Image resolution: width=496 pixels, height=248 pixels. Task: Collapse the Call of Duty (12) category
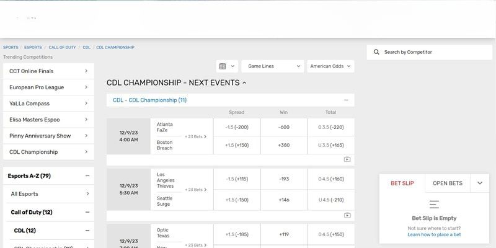coord(87,212)
